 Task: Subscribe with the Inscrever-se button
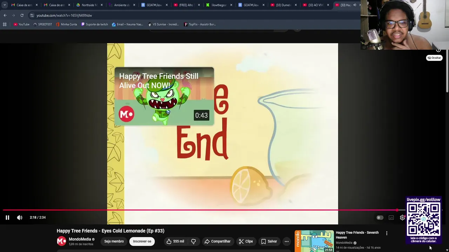142,241
